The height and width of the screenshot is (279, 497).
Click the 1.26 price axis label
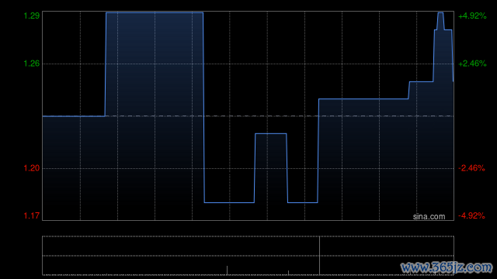click(32, 64)
